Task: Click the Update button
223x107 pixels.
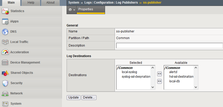Action: 74,97
